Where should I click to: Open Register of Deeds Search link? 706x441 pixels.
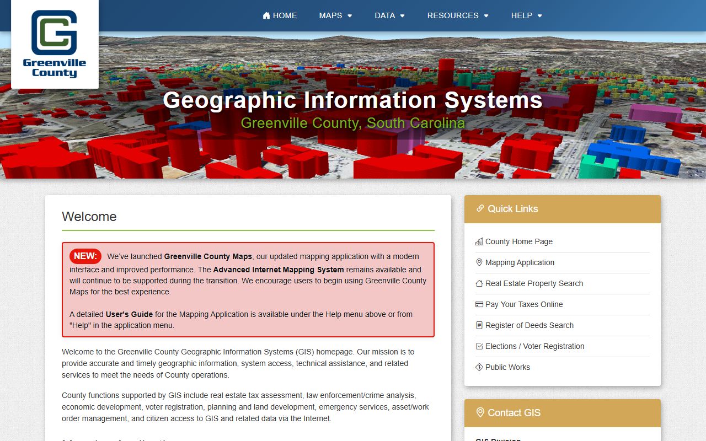tap(529, 325)
